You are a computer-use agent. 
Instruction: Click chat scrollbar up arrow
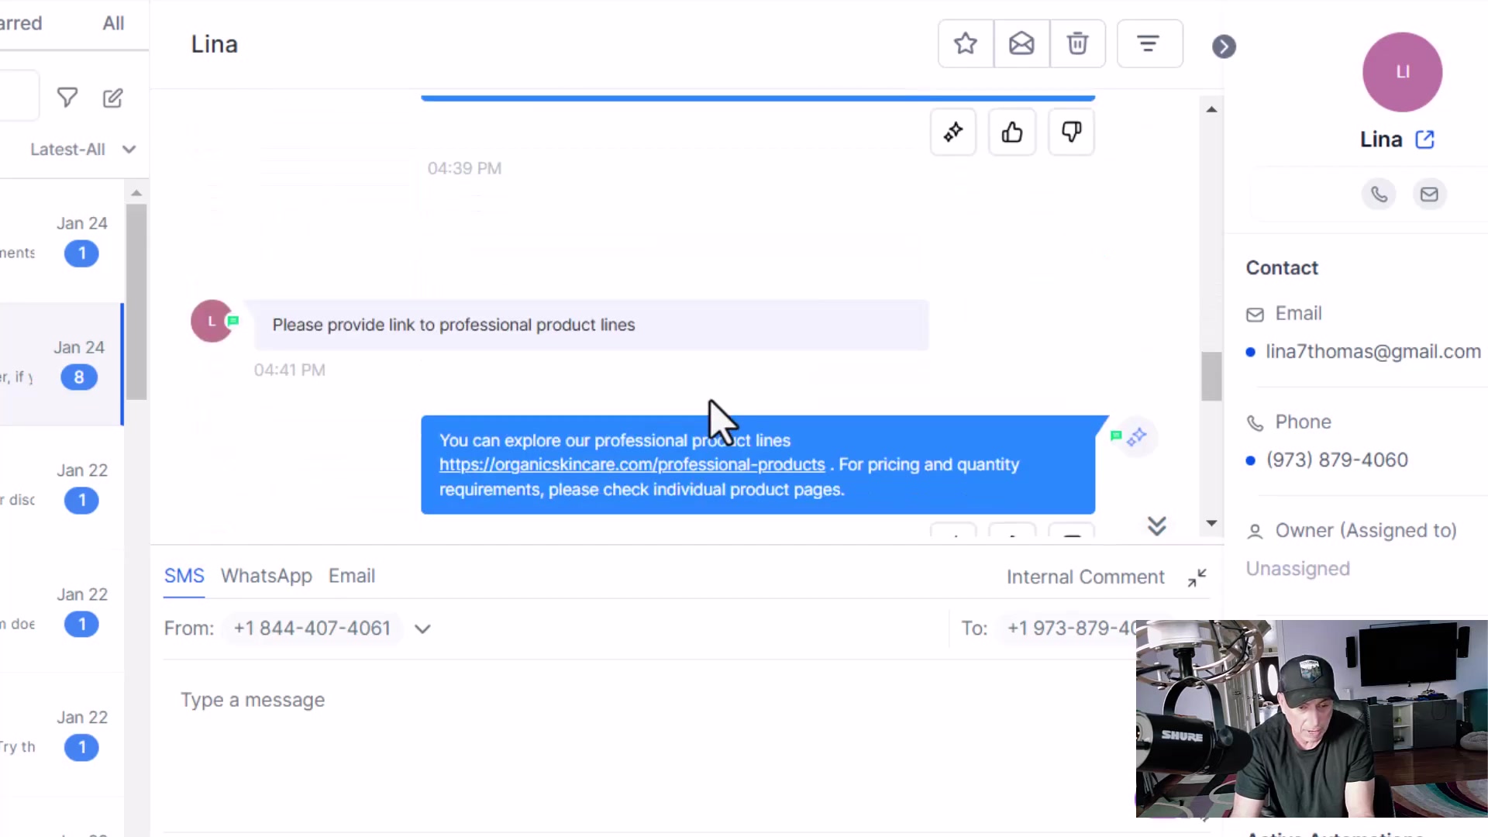pos(1211,109)
